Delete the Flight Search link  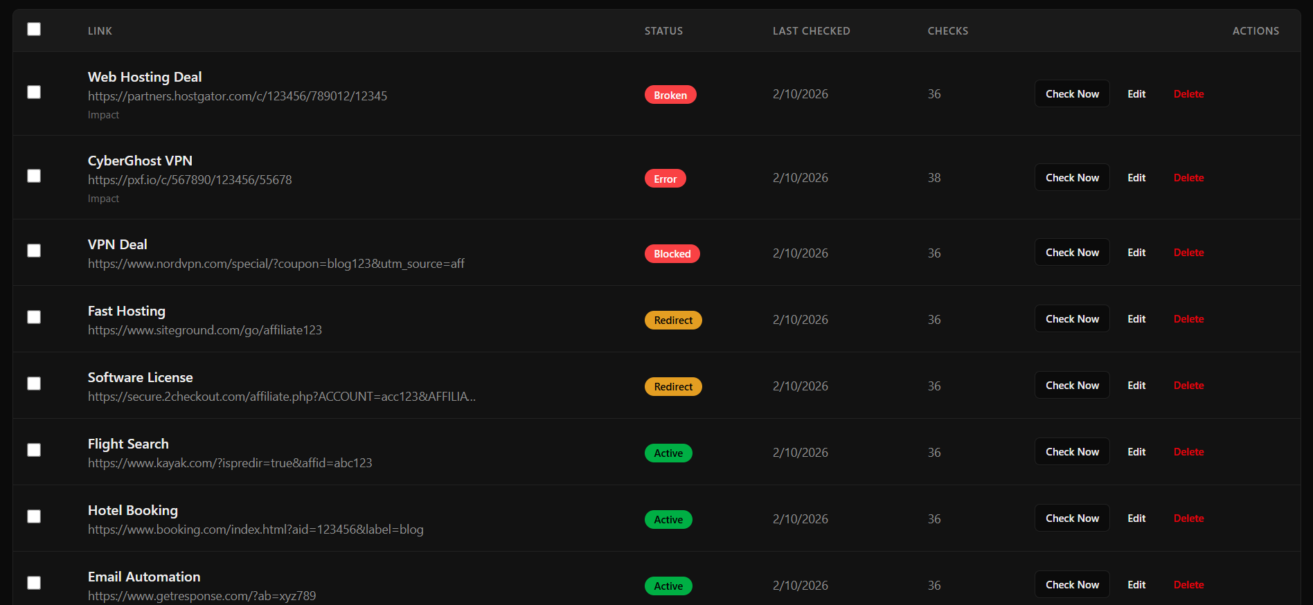[x=1188, y=452]
